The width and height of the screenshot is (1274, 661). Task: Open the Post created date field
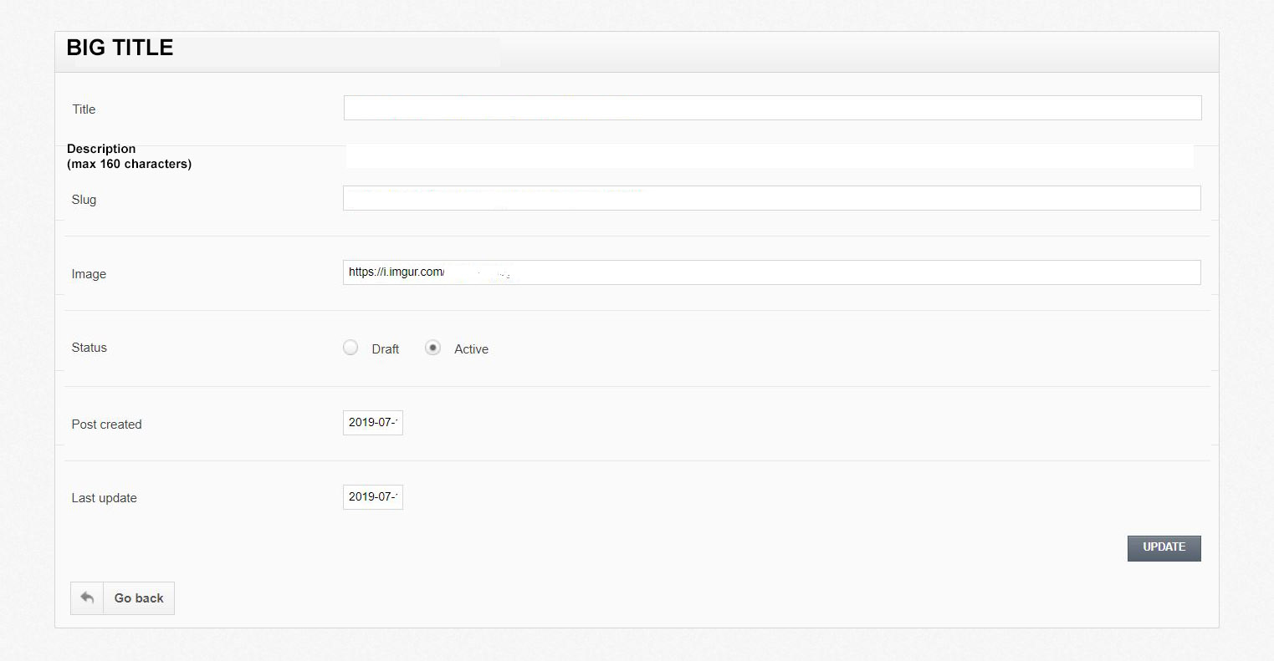(x=372, y=422)
